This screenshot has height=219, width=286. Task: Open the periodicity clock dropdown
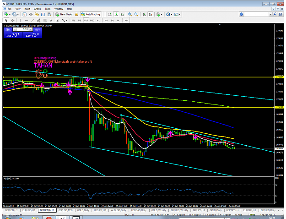pos(169,14)
